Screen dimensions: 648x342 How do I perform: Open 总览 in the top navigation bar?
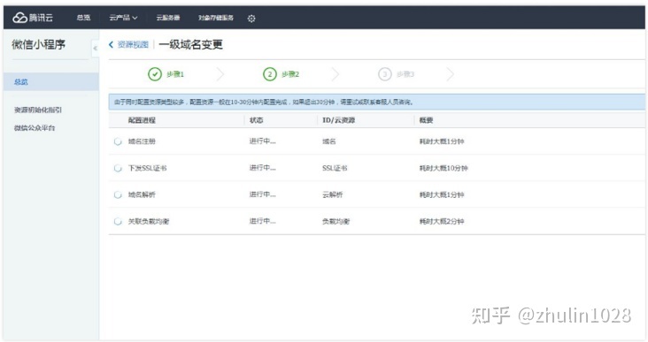pyautogui.click(x=83, y=18)
